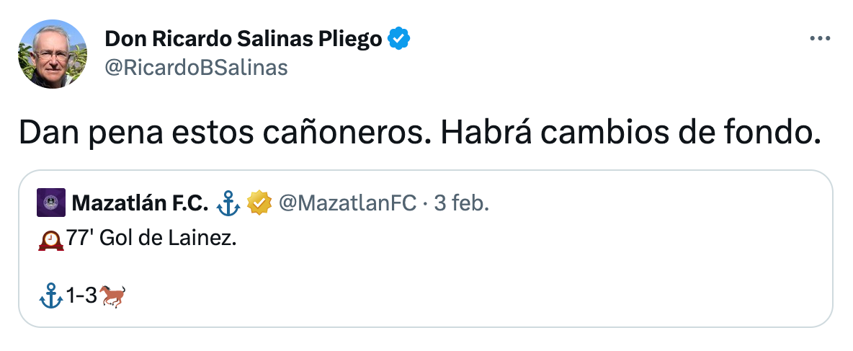Screen dimensions: 853x351
Task: Visit the @MazatlanFC handle
Action: [347, 204]
